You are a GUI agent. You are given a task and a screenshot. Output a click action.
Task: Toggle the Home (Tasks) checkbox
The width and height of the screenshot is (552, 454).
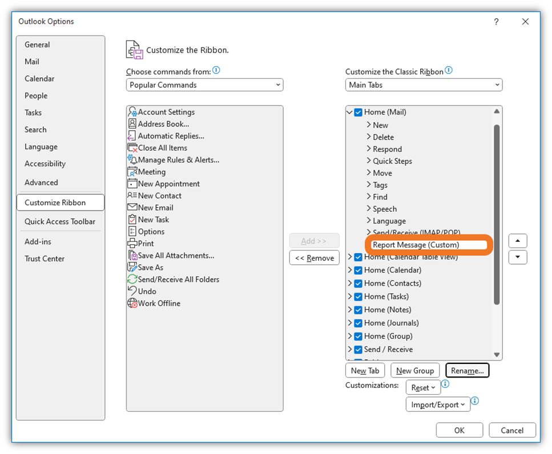click(x=358, y=297)
